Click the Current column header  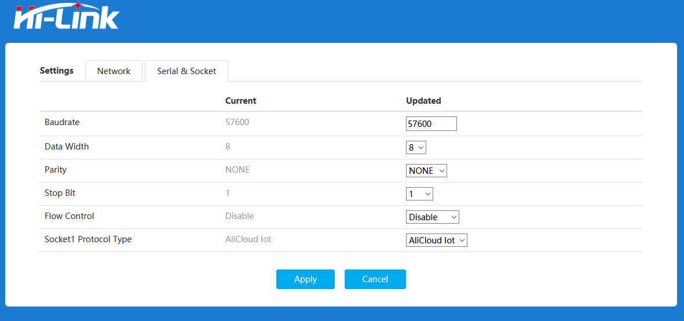[x=240, y=101]
